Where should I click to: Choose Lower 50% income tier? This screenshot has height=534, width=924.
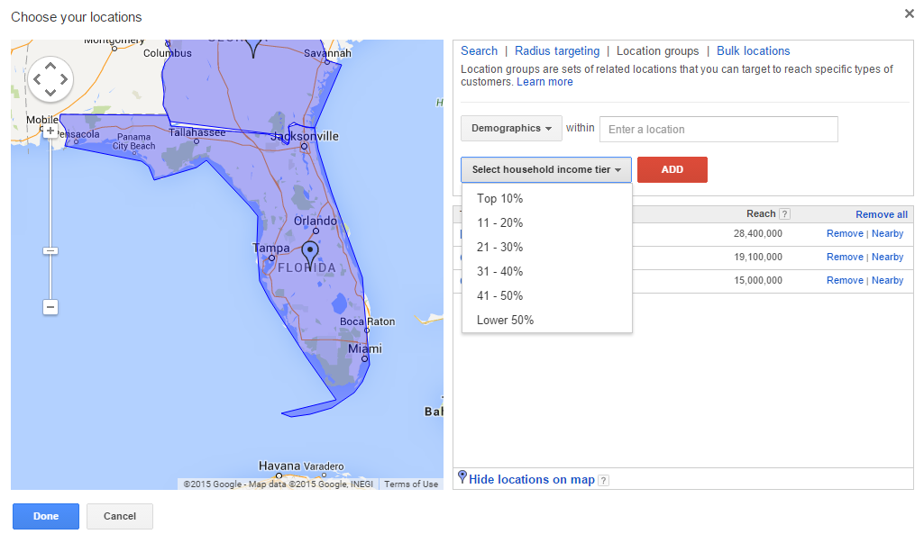547,320
